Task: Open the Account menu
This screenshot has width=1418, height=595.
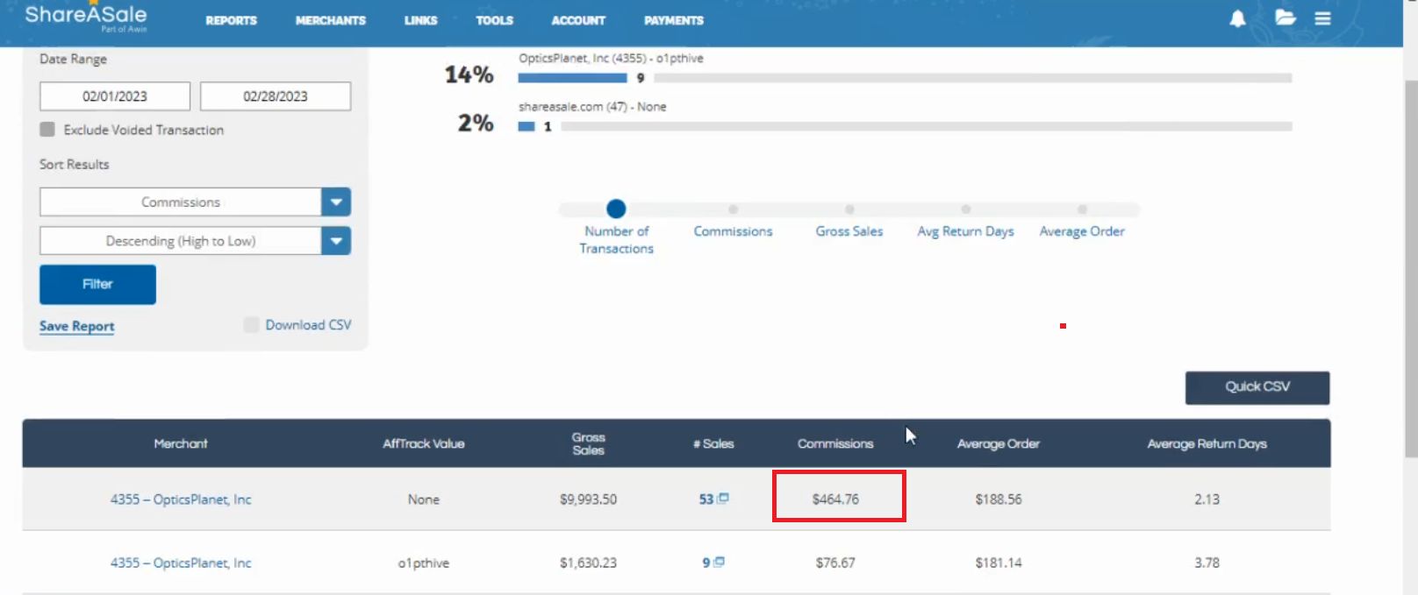Action: (x=577, y=20)
